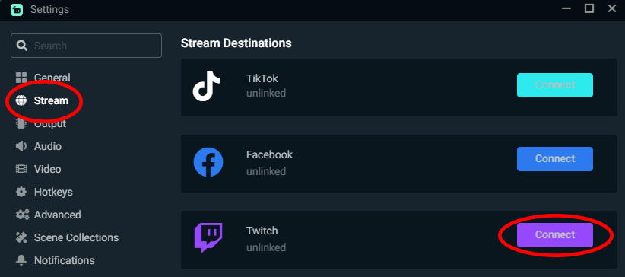Connect the Twitch account
This screenshot has width=625, height=277.
pyautogui.click(x=555, y=235)
